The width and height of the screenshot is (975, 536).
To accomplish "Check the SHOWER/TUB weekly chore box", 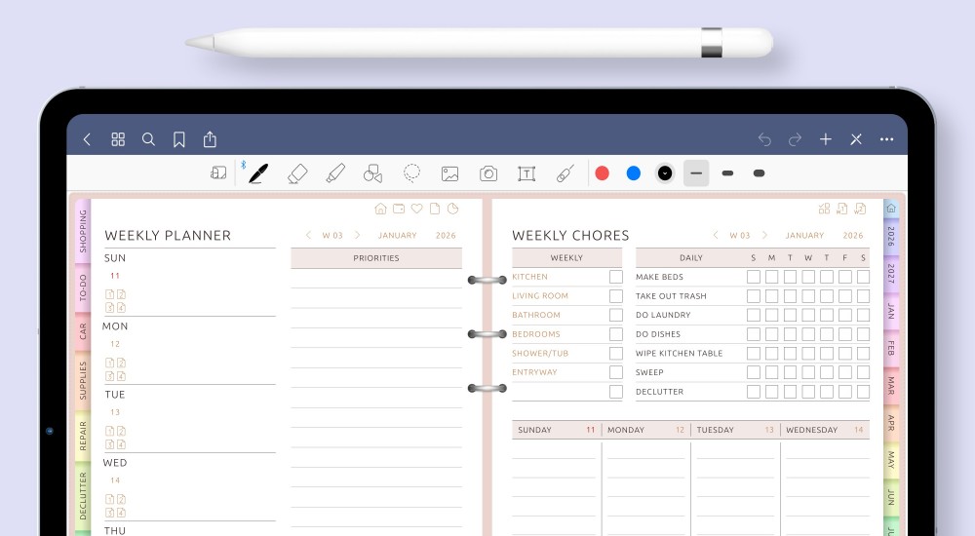I will point(615,353).
